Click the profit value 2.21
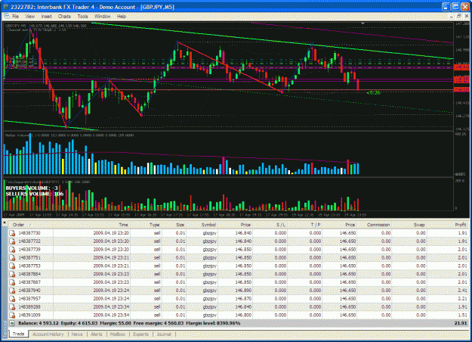 click(x=462, y=299)
